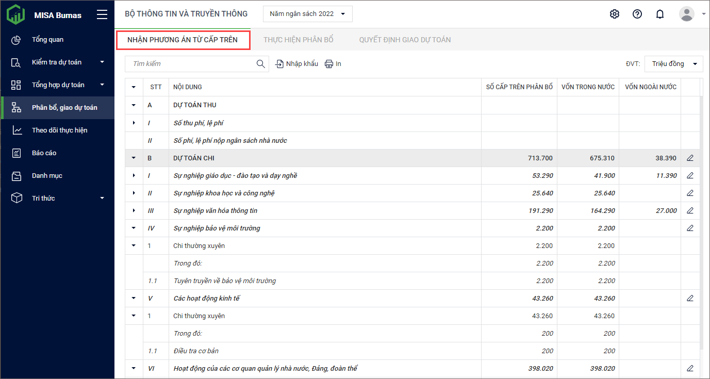Toggle the hamburger sidebar menu
The width and height of the screenshot is (710, 379).
(x=102, y=14)
